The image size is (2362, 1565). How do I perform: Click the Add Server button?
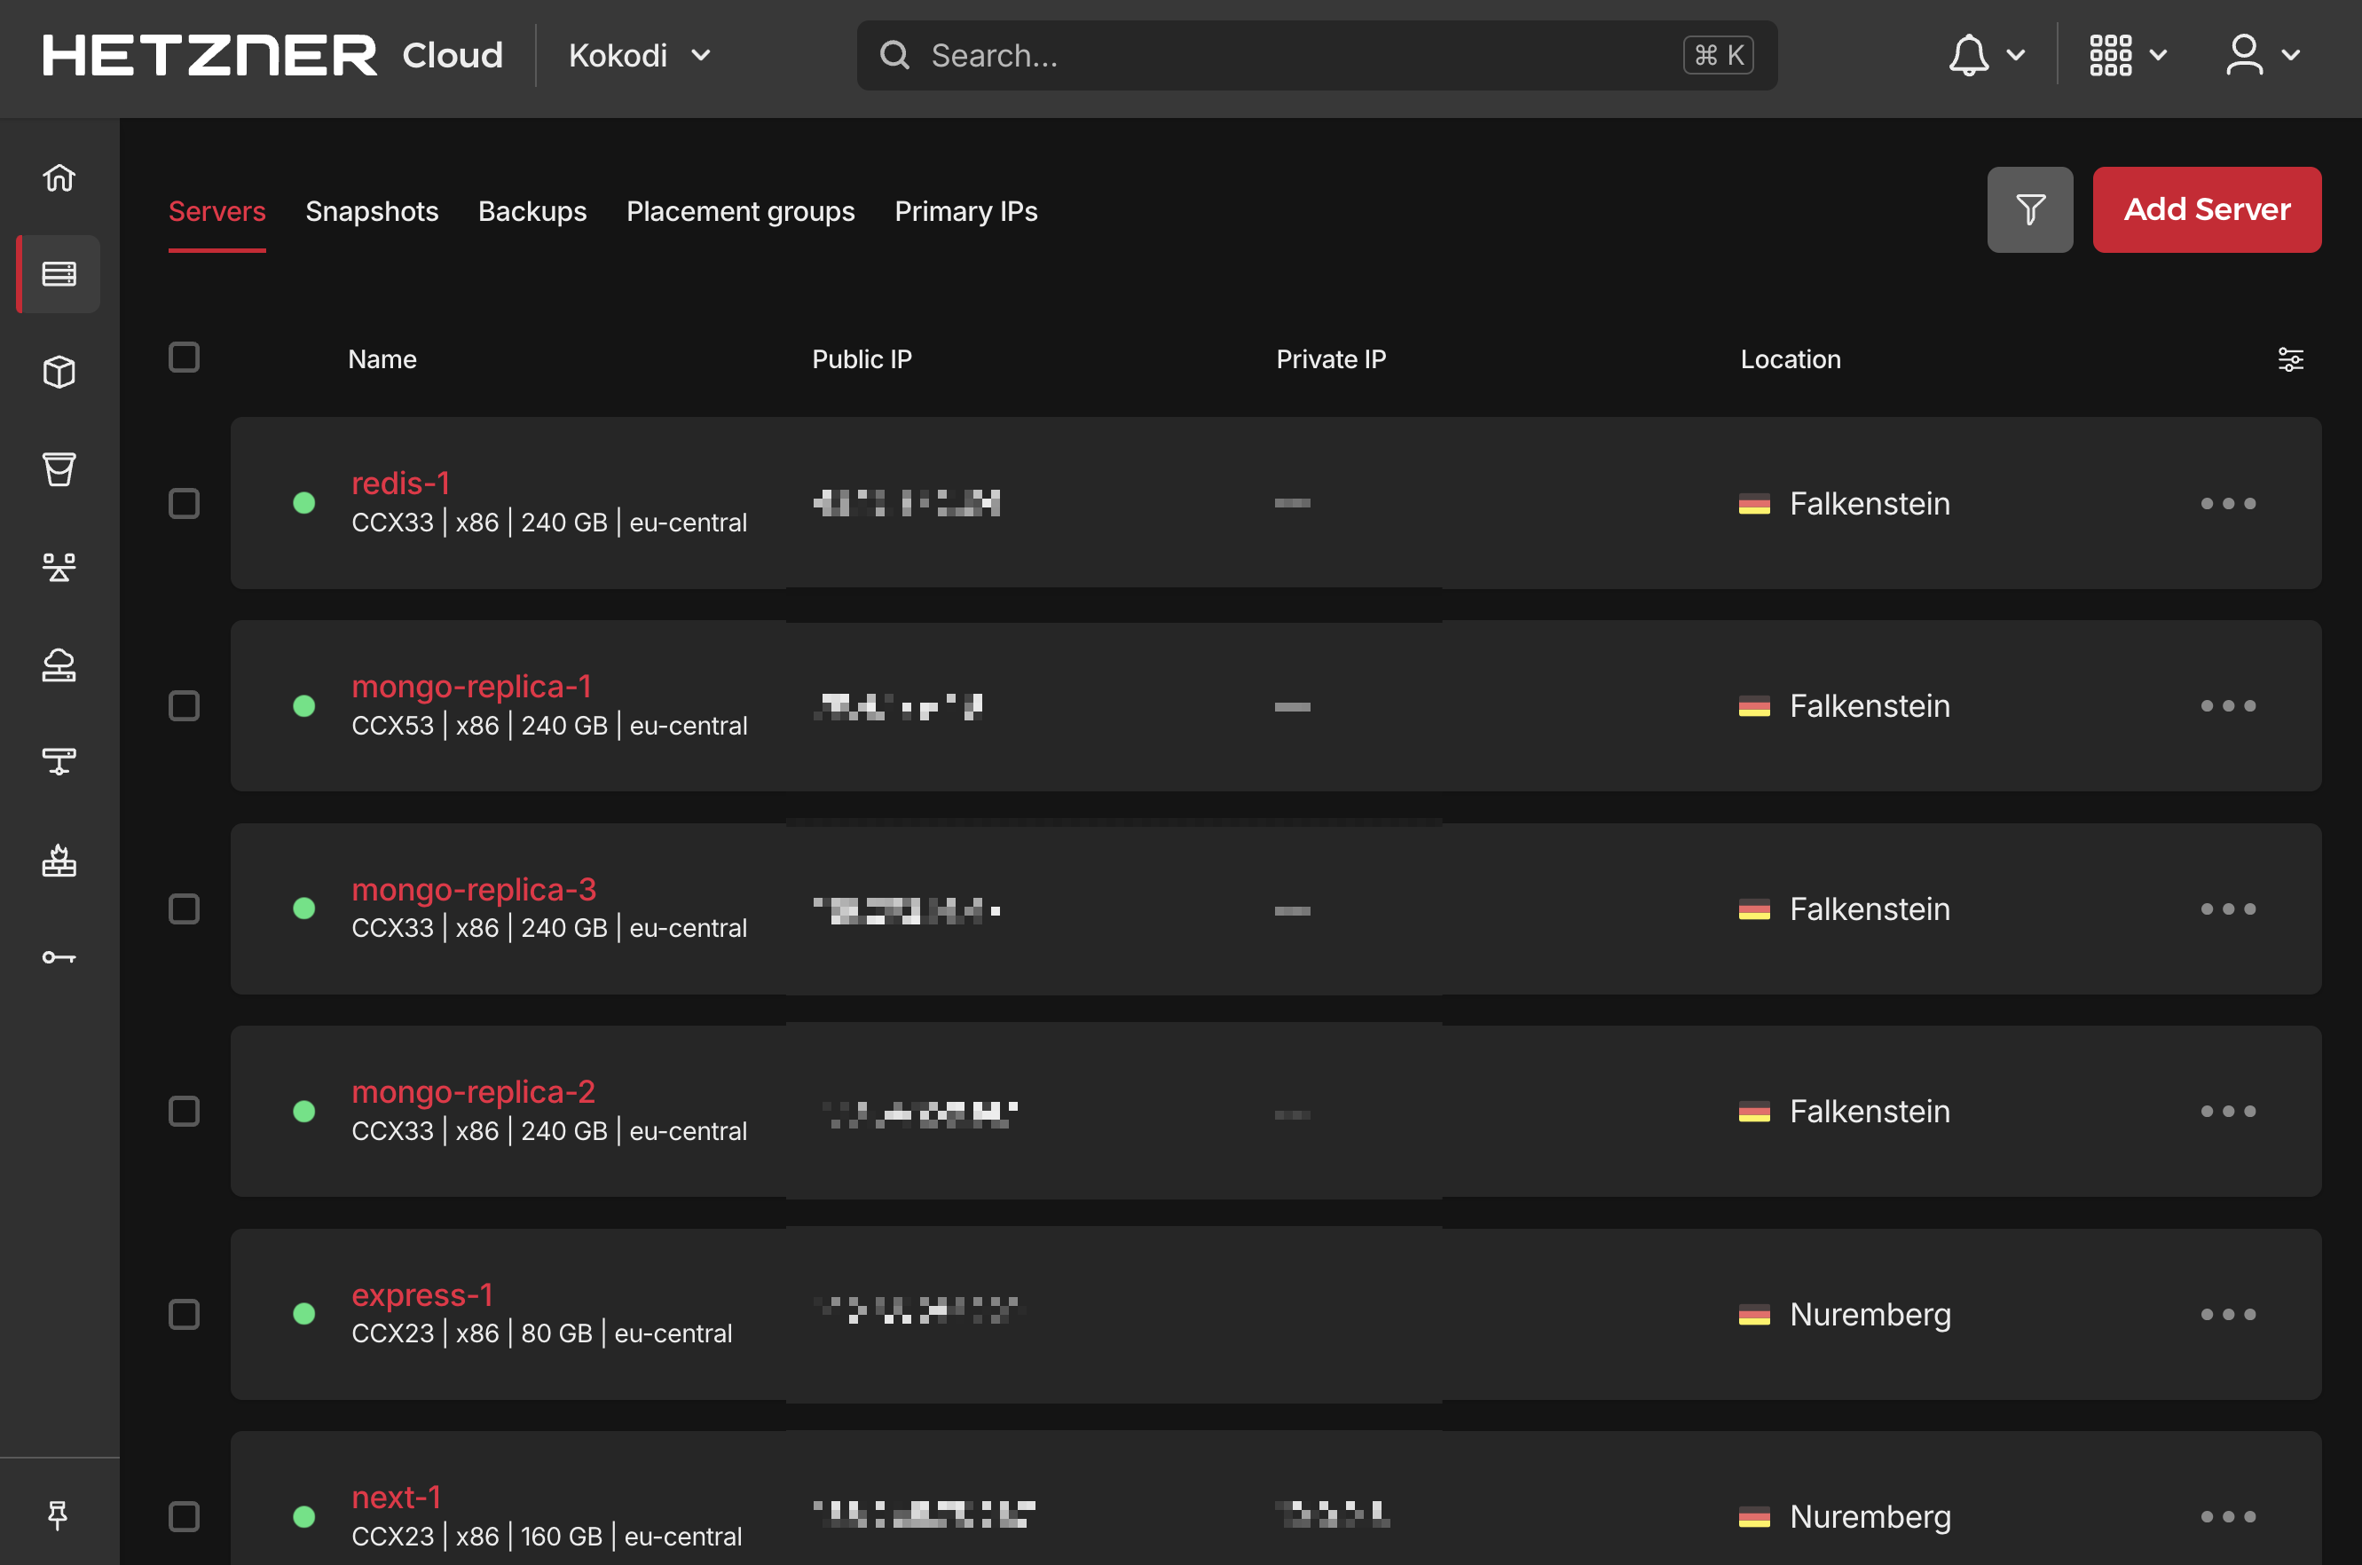click(2206, 209)
